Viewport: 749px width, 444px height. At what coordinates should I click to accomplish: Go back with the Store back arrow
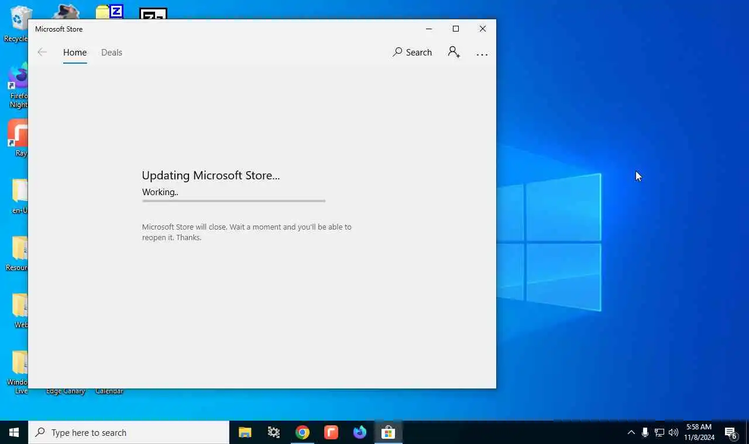pos(42,53)
